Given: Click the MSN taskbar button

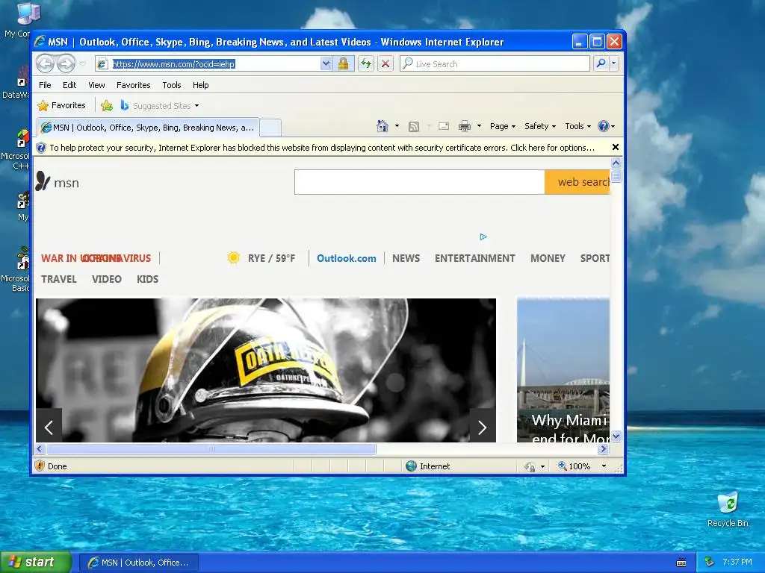Looking at the screenshot, I should coord(138,563).
